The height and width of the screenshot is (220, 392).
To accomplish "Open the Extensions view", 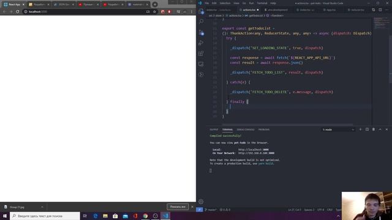I will click(201, 53).
